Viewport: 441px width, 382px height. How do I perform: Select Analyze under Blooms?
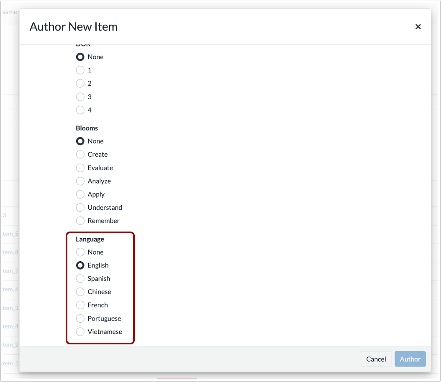pos(80,181)
